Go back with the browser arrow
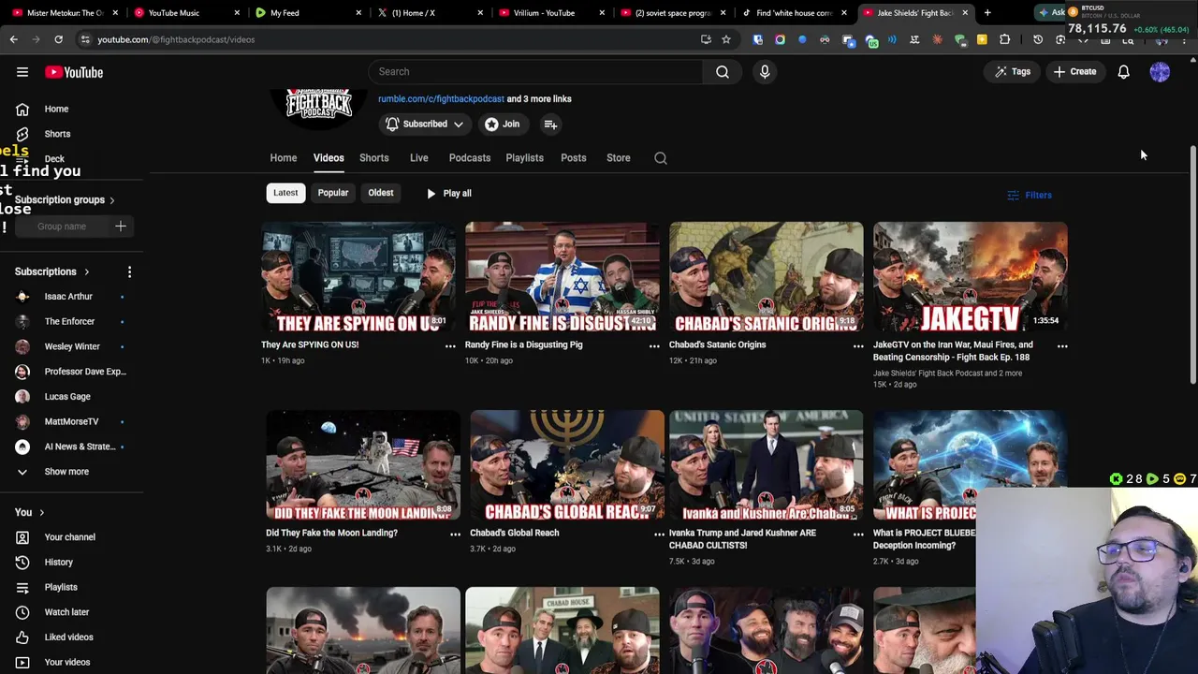The image size is (1198, 674). click(13, 39)
